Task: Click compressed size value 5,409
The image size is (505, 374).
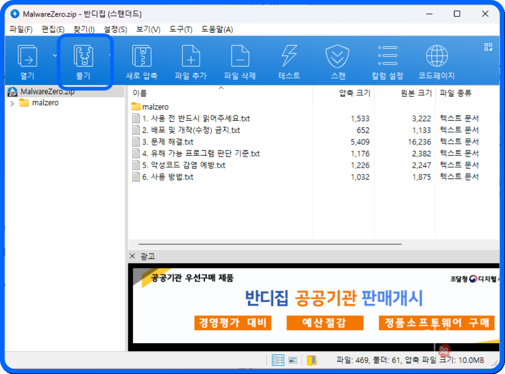Action: [x=360, y=142]
